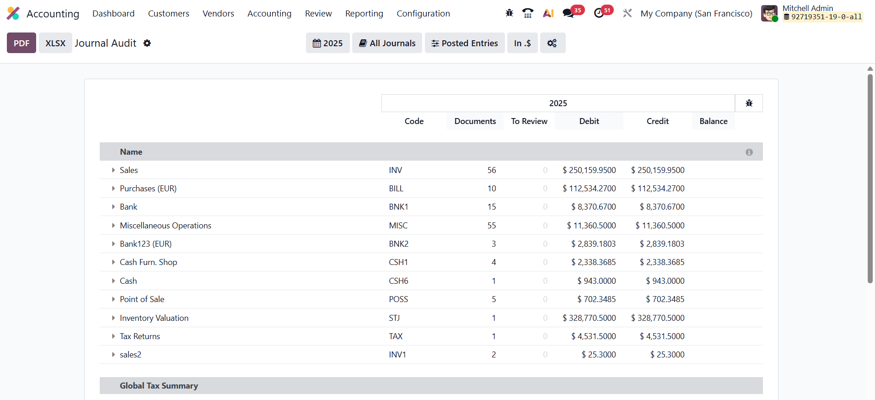
Task: Expand the Sales journal row
Action: tap(113, 170)
